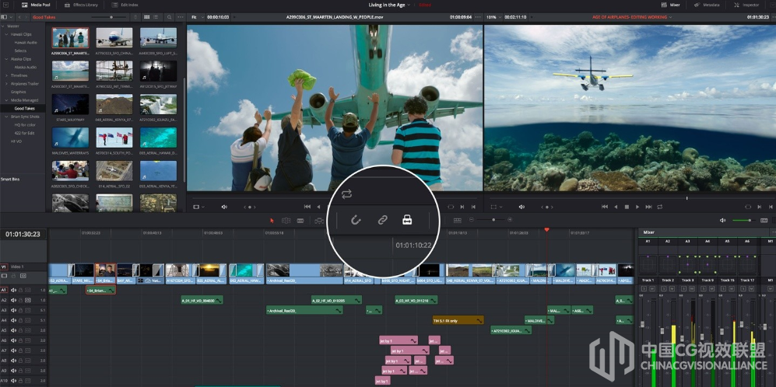Open the media pool search
776x387 pixels.
click(169, 17)
